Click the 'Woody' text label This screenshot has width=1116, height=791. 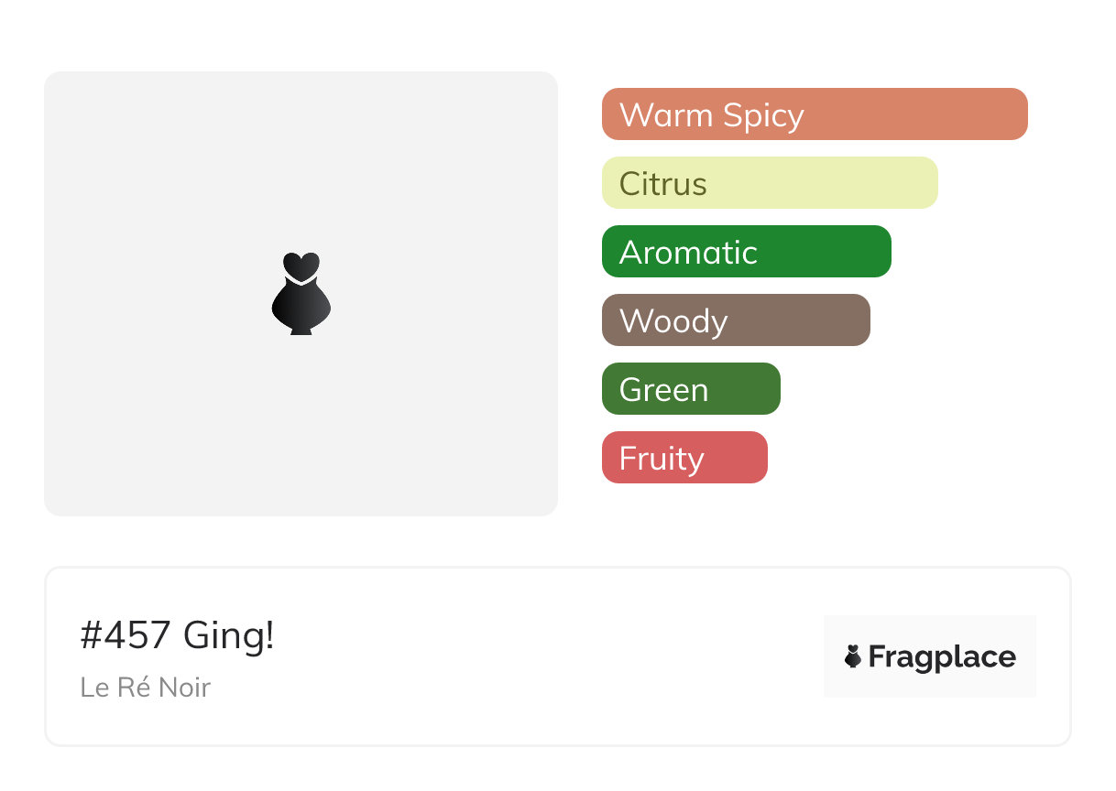pyautogui.click(x=673, y=321)
